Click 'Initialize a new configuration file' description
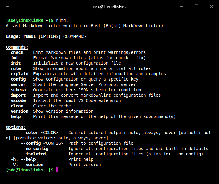Viewport: 219px width, 184px height. tap(77, 63)
